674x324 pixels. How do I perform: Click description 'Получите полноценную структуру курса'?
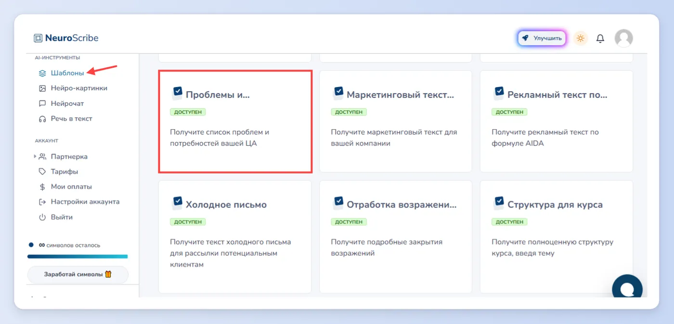[x=552, y=248]
